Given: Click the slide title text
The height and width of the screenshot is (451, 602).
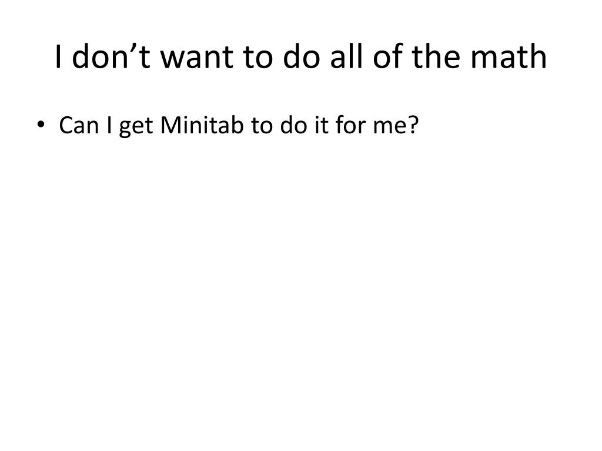Looking at the screenshot, I should (x=301, y=57).
